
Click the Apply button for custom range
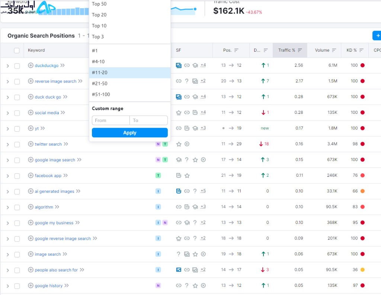[130, 133]
